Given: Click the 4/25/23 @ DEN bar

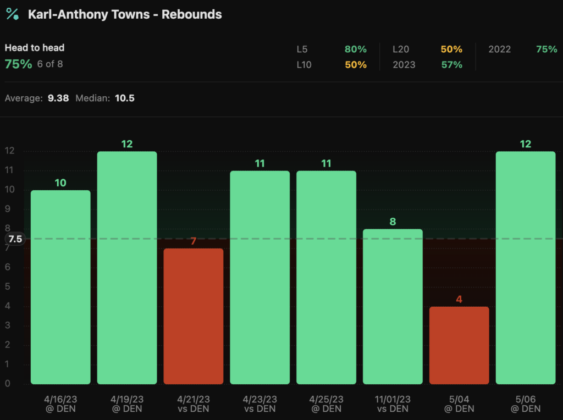Looking at the screenshot, I should tap(326, 278).
